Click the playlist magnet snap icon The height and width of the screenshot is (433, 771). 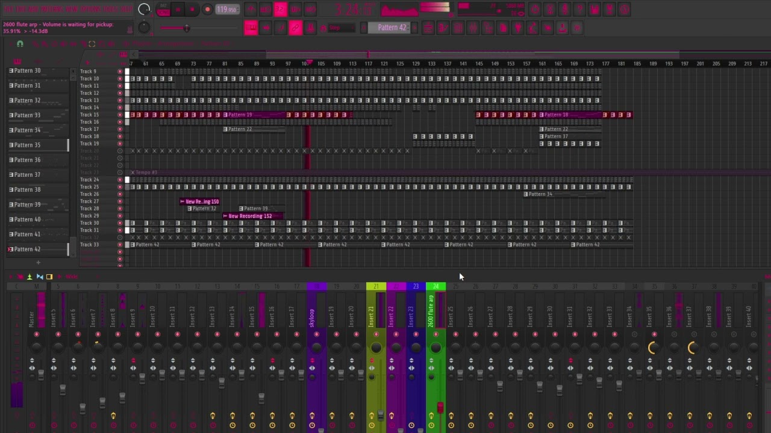tap(20, 44)
